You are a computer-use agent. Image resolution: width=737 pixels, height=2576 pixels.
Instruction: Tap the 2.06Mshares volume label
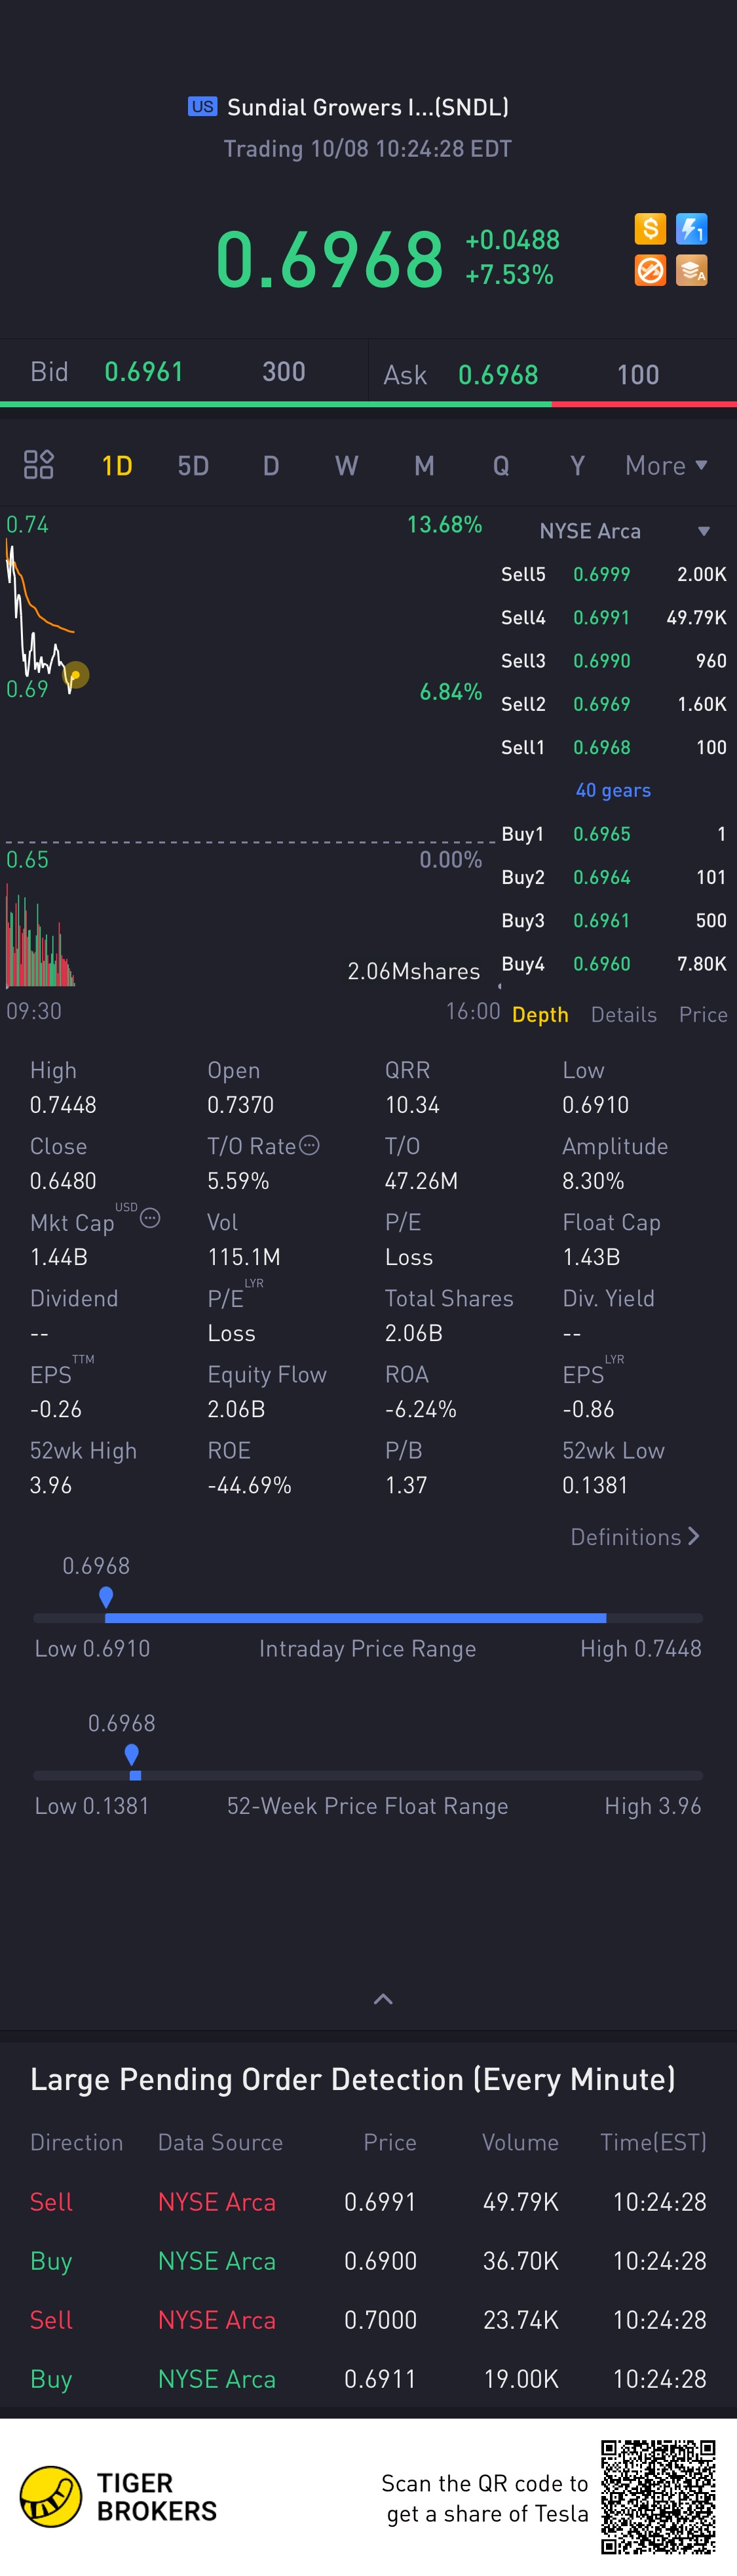[413, 971]
